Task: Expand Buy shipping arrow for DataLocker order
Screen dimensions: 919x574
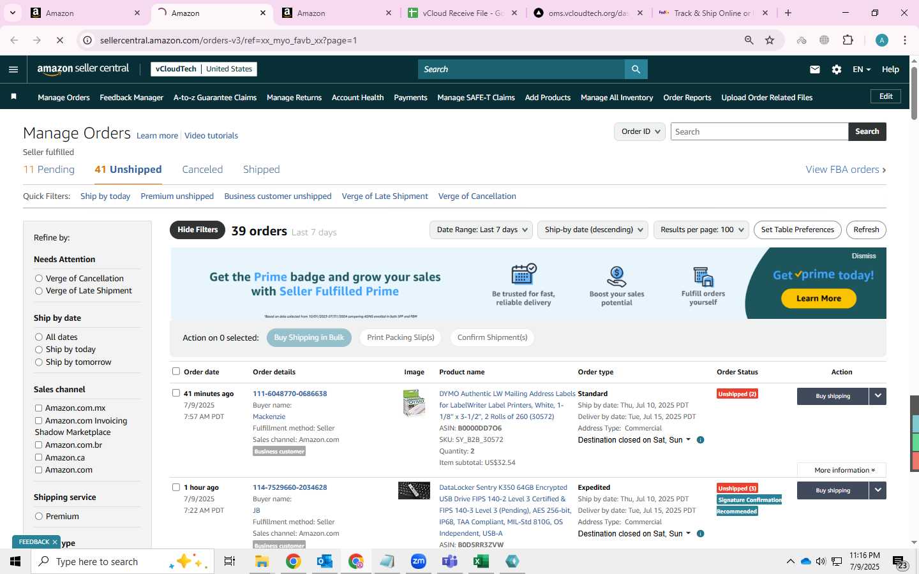Action: click(x=878, y=490)
